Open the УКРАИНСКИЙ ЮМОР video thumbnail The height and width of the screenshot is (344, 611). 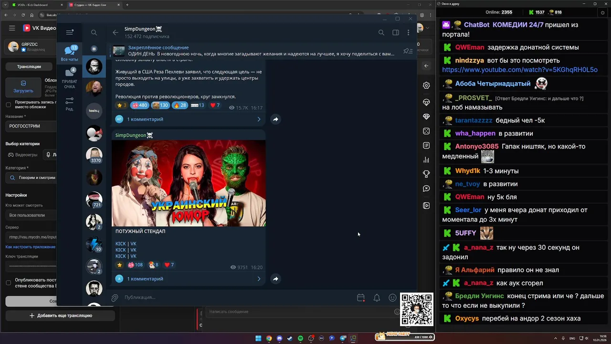189,183
